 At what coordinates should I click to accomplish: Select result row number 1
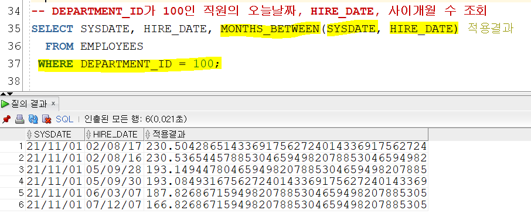coord(21,146)
